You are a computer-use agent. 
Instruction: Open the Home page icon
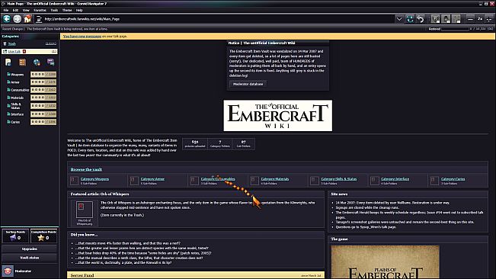27,19
